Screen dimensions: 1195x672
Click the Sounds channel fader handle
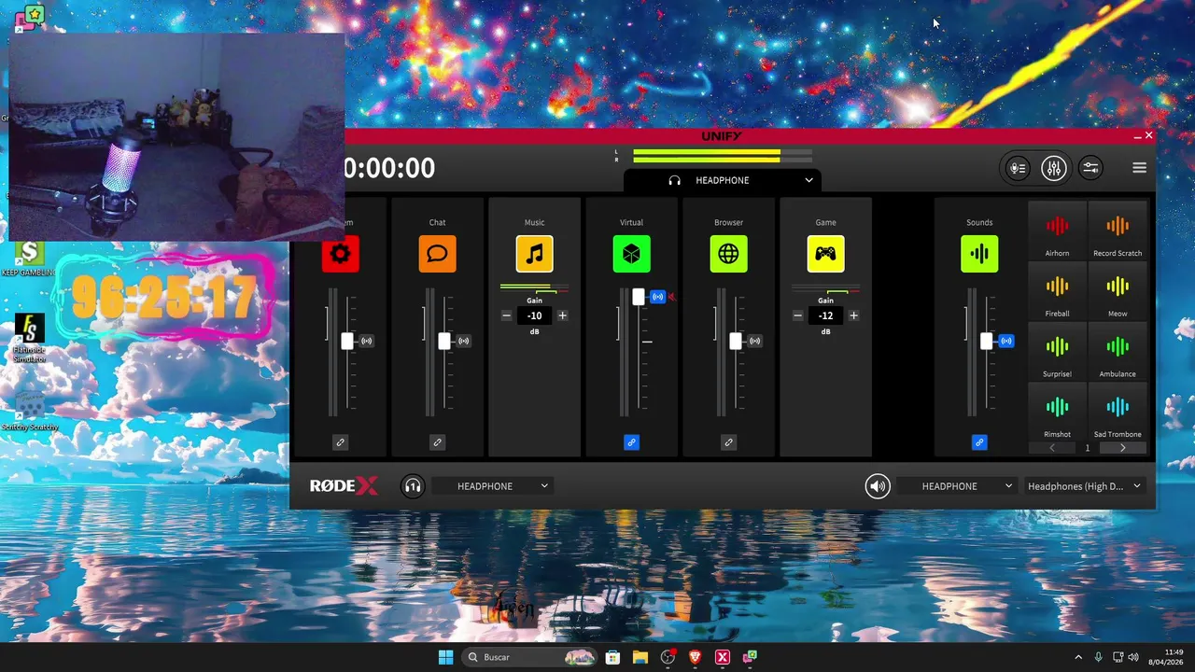click(x=987, y=341)
